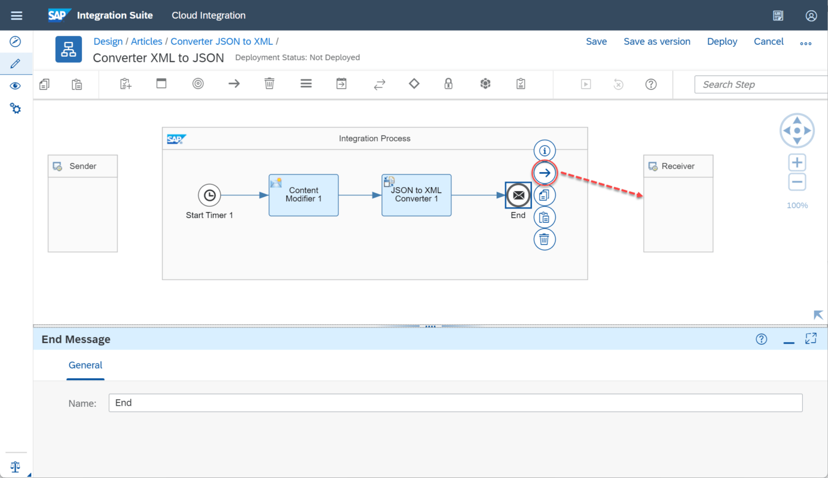Zoom out with the minus button
828x478 pixels.
[797, 182]
